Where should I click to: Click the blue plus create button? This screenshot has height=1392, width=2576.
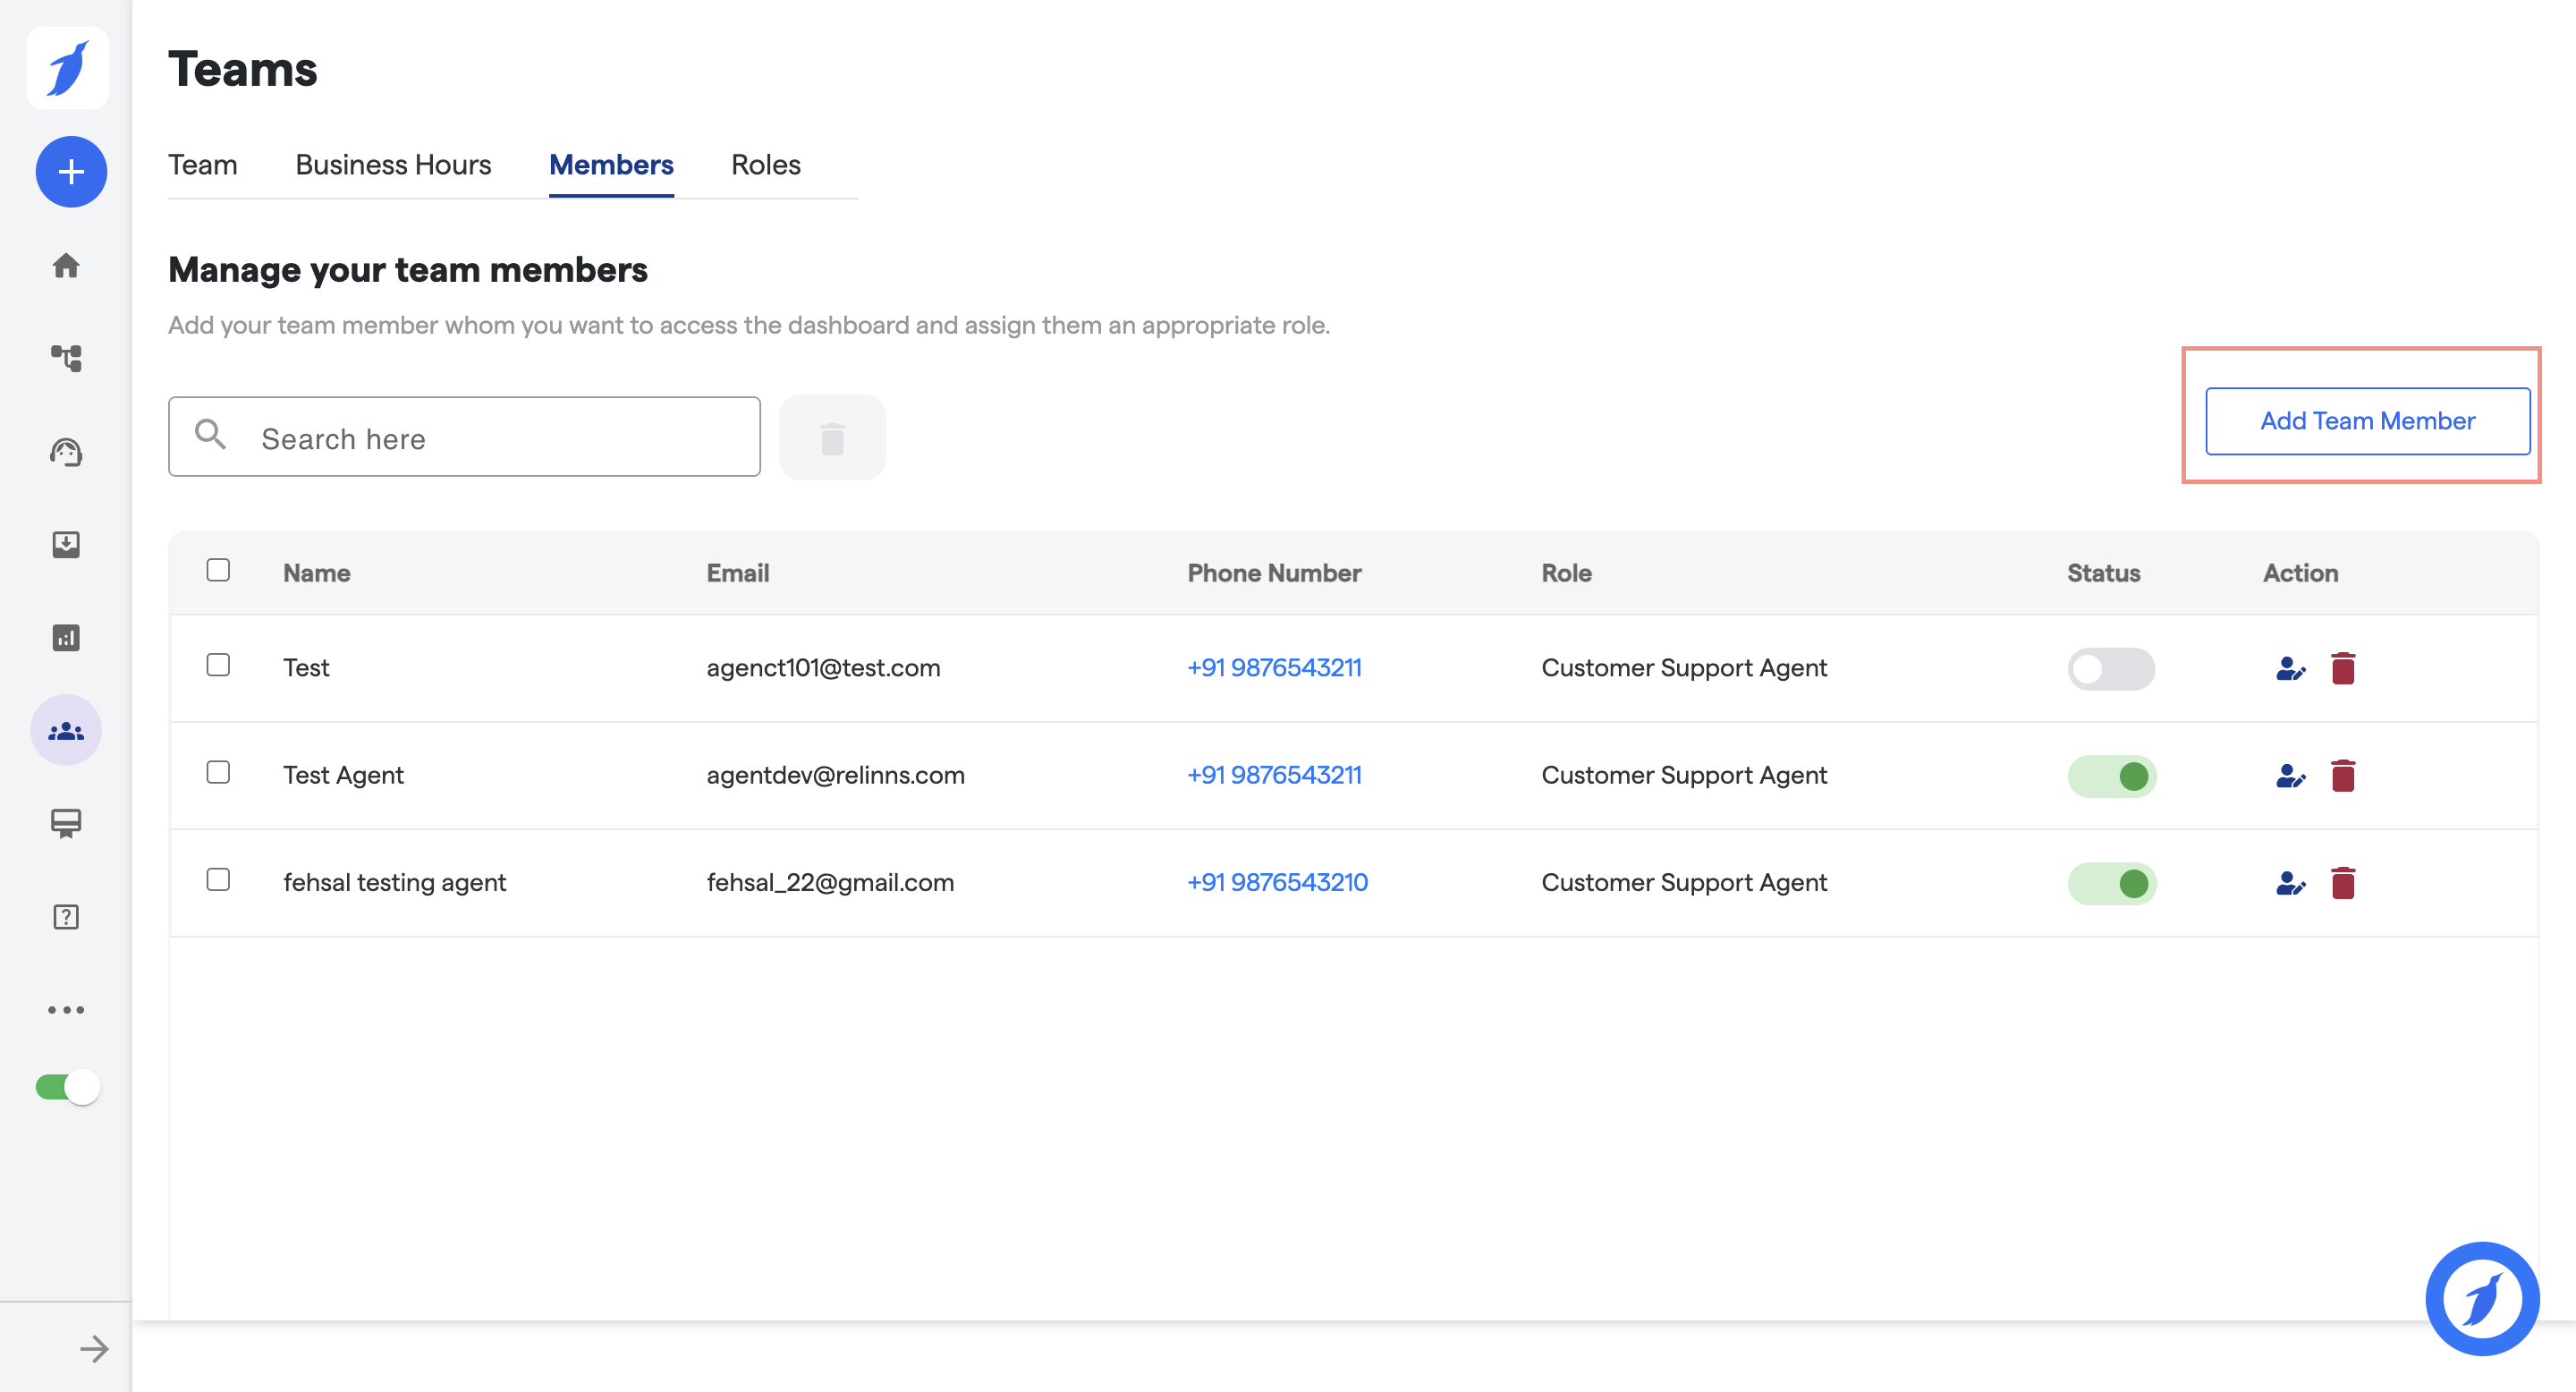pos(71,172)
